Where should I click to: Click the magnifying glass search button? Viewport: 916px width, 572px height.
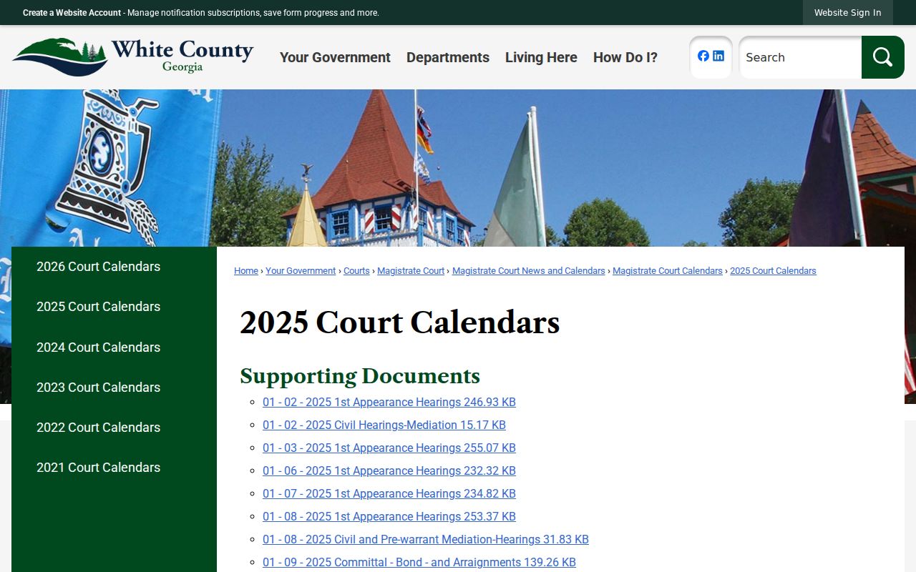[x=883, y=57]
